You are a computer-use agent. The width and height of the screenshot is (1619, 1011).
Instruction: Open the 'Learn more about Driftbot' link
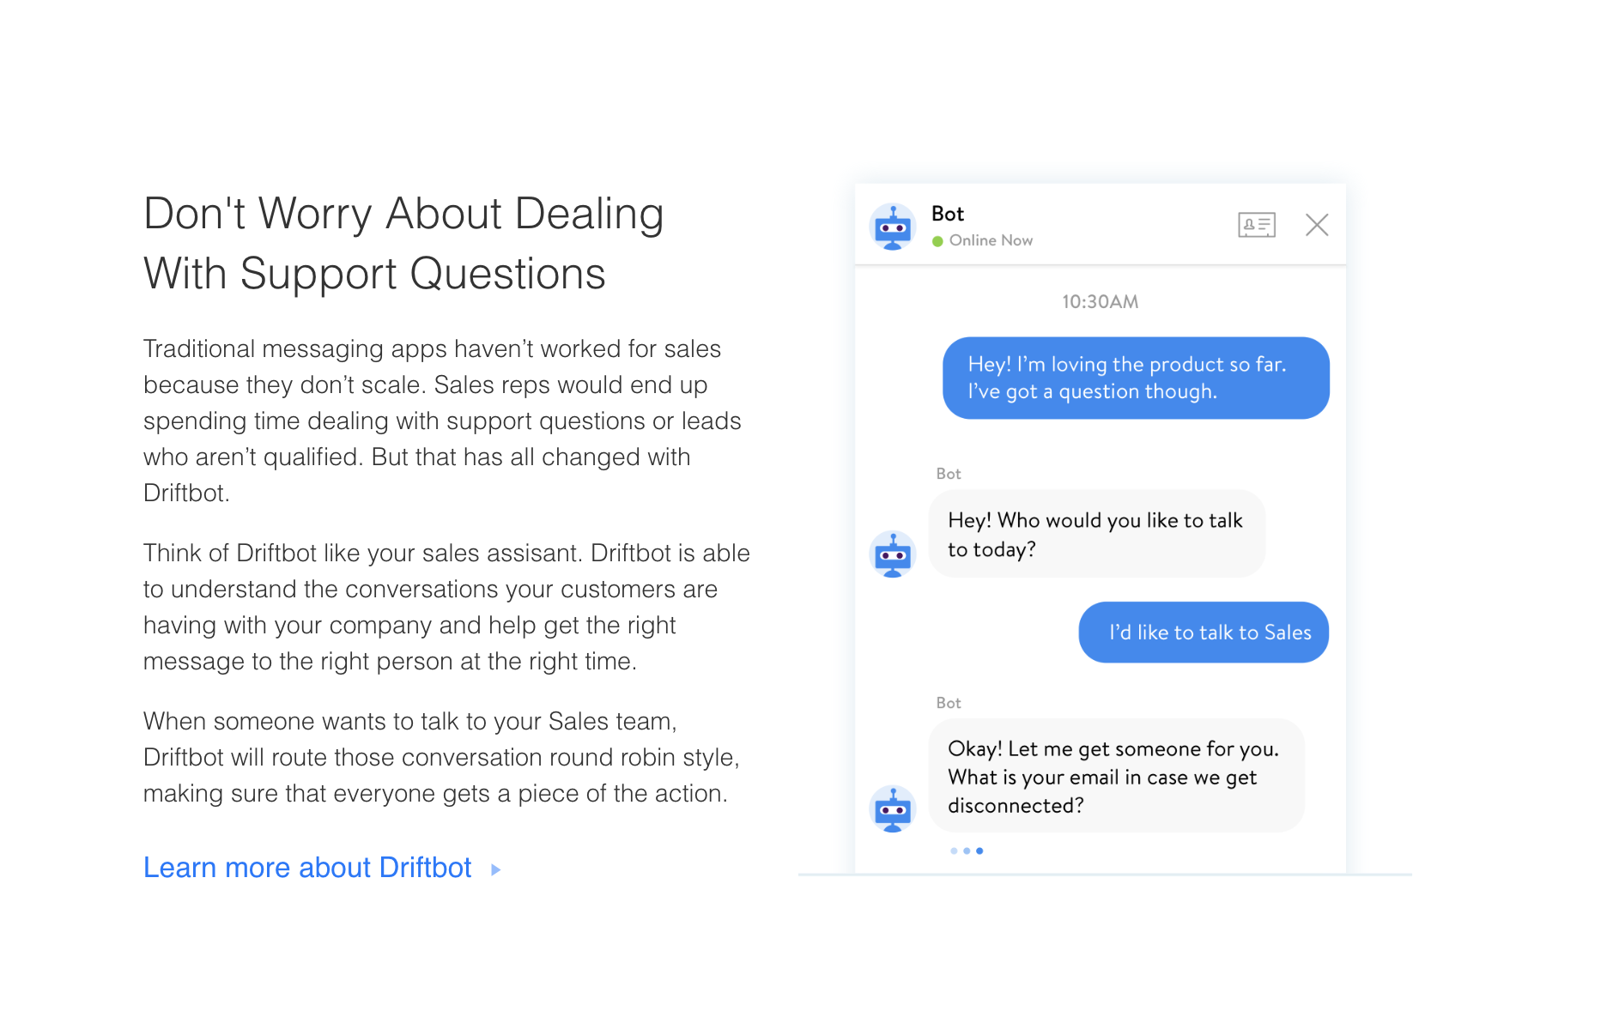307,868
